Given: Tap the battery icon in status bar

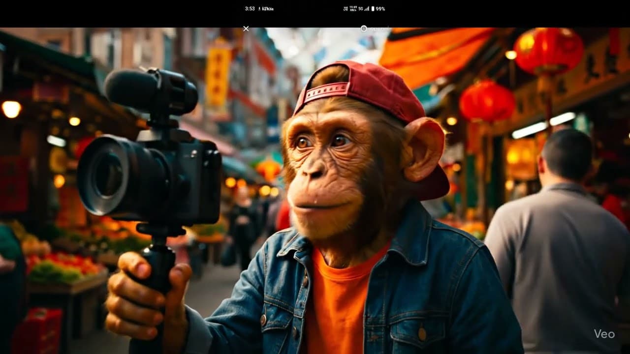Looking at the screenshot, I should click(373, 9).
